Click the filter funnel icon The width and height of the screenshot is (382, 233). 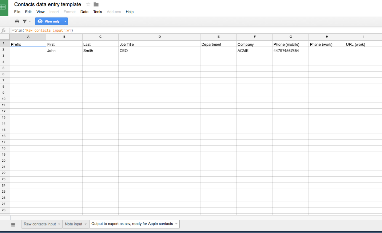(25, 21)
